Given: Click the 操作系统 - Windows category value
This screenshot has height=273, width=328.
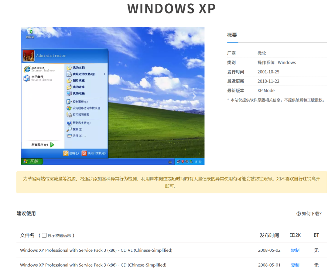Looking at the screenshot, I should coord(277,62).
